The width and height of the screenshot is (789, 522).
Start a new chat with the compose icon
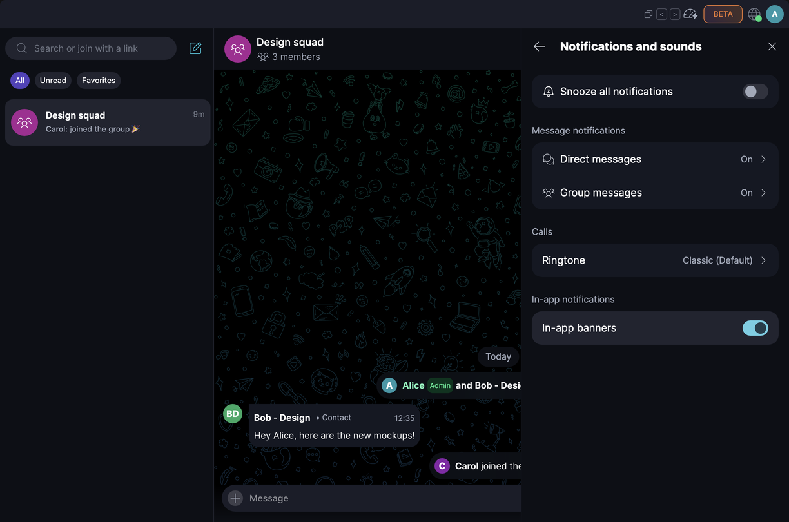pyautogui.click(x=195, y=48)
